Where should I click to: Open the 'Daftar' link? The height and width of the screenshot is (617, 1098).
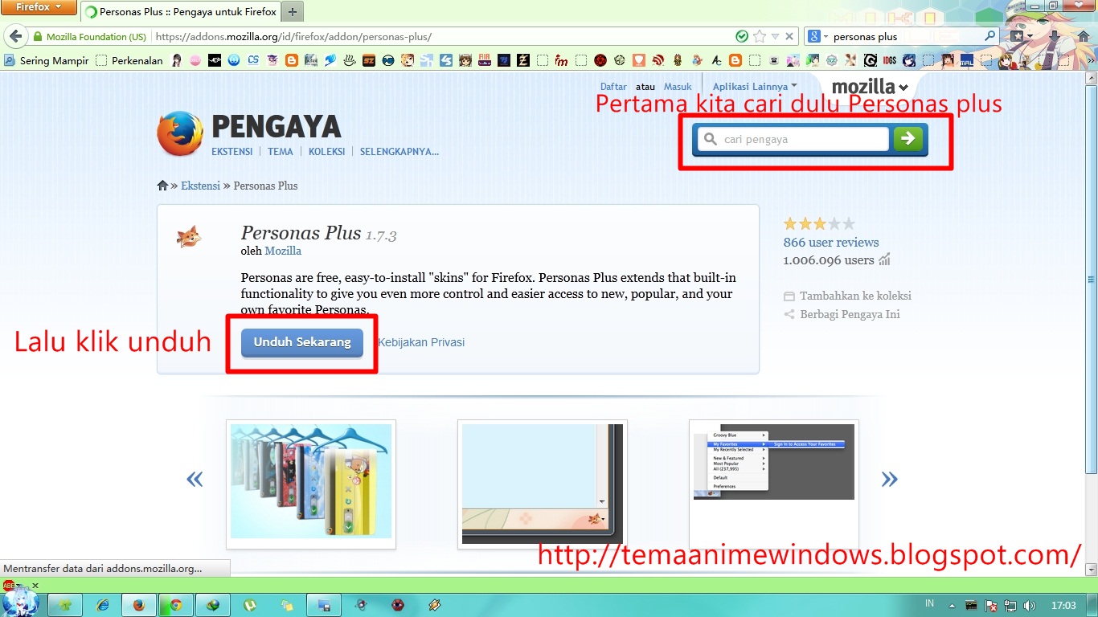tap(613, 87)
